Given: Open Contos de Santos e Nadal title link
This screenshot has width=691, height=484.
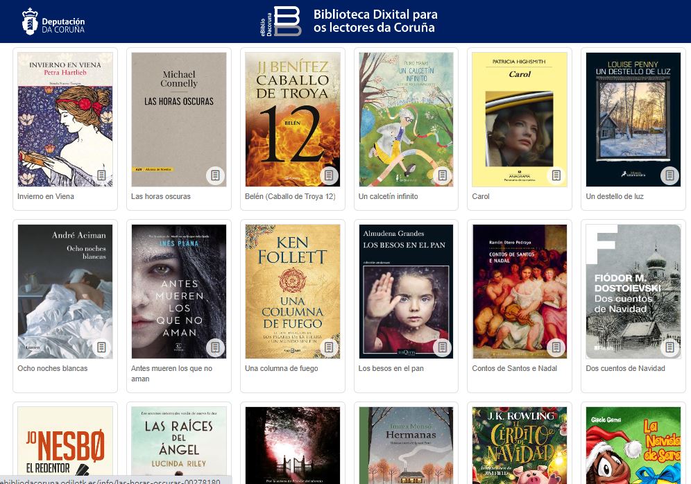Looking at the screenshot, I should tap(514, 368).
